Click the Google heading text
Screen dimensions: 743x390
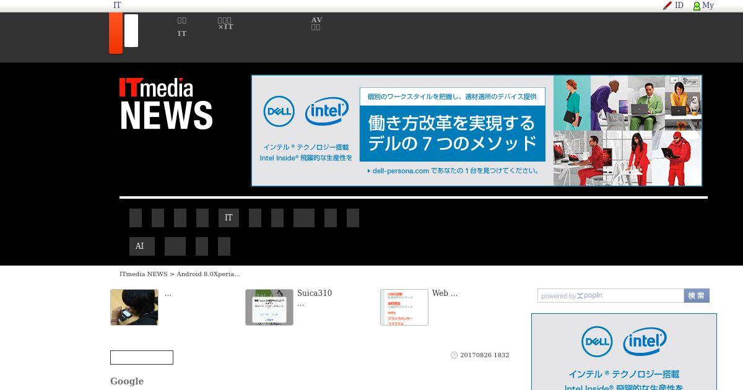[x=127, y=381]
